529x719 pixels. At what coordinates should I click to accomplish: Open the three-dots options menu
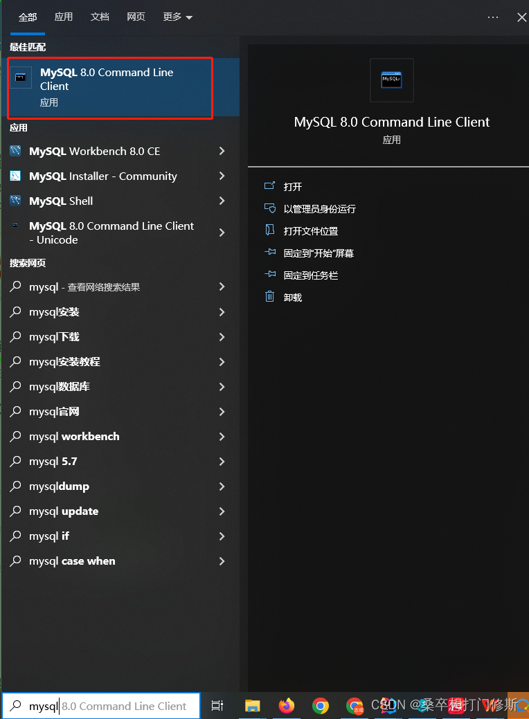(x=493, y=17)
